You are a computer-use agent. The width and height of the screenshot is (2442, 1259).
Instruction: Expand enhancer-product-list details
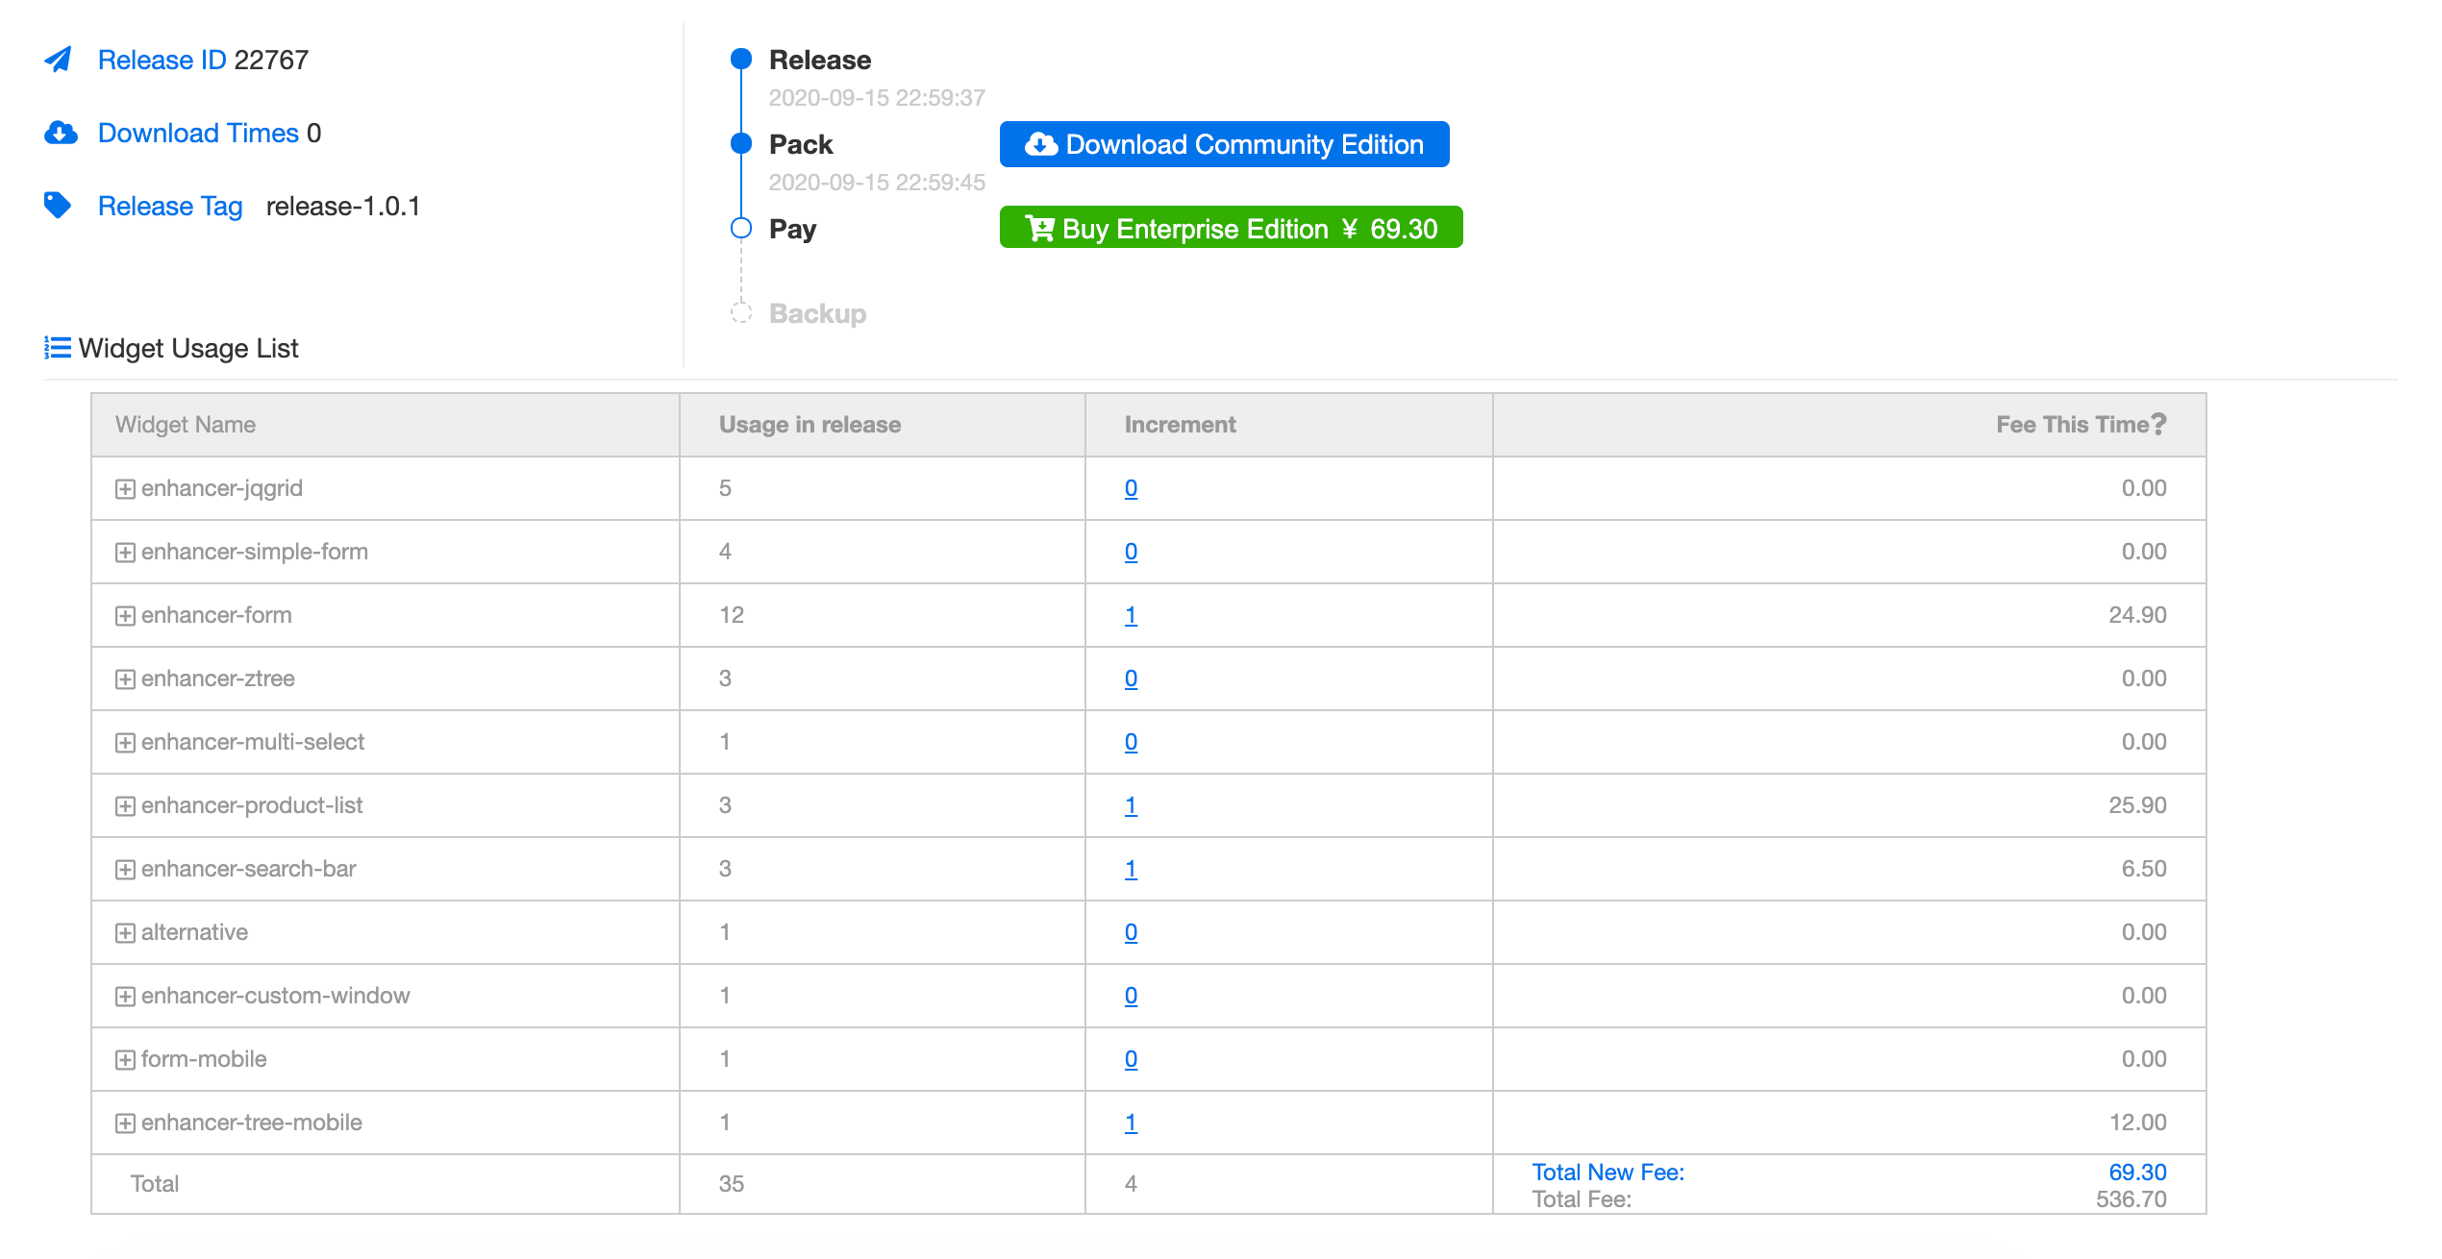125,806
